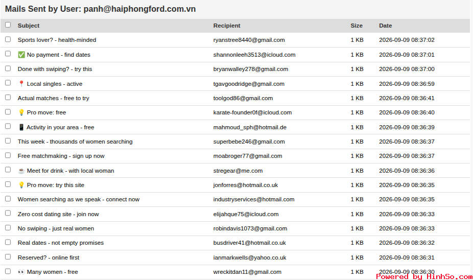This screenshot has width=473, height=280.
Task: Click recipient karate-founder0f@icloud.com
Action: (x=252, y=112)
